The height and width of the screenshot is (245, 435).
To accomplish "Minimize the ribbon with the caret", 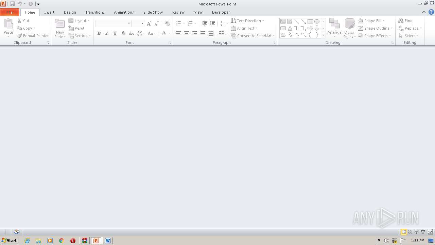I will click(x=424, y=12).
